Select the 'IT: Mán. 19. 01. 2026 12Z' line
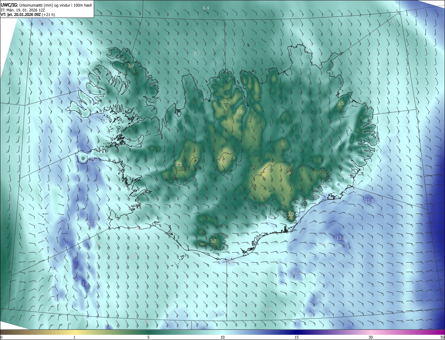 tap(22, 10)
